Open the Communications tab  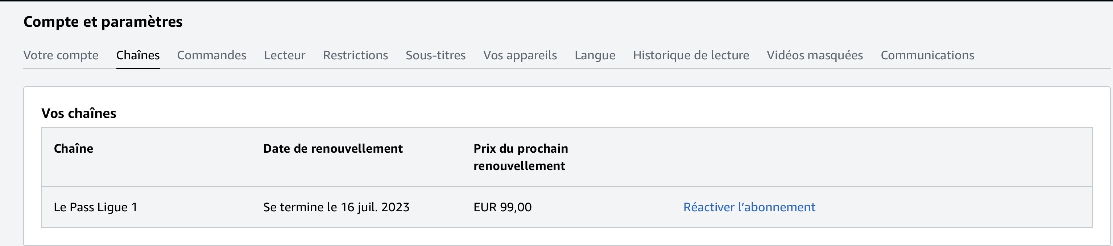click(927, 55)
